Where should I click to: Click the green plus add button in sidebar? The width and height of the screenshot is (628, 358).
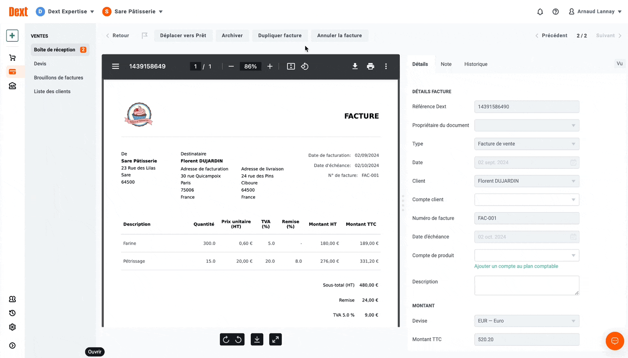pyautogui.click(x=12, y=35)
